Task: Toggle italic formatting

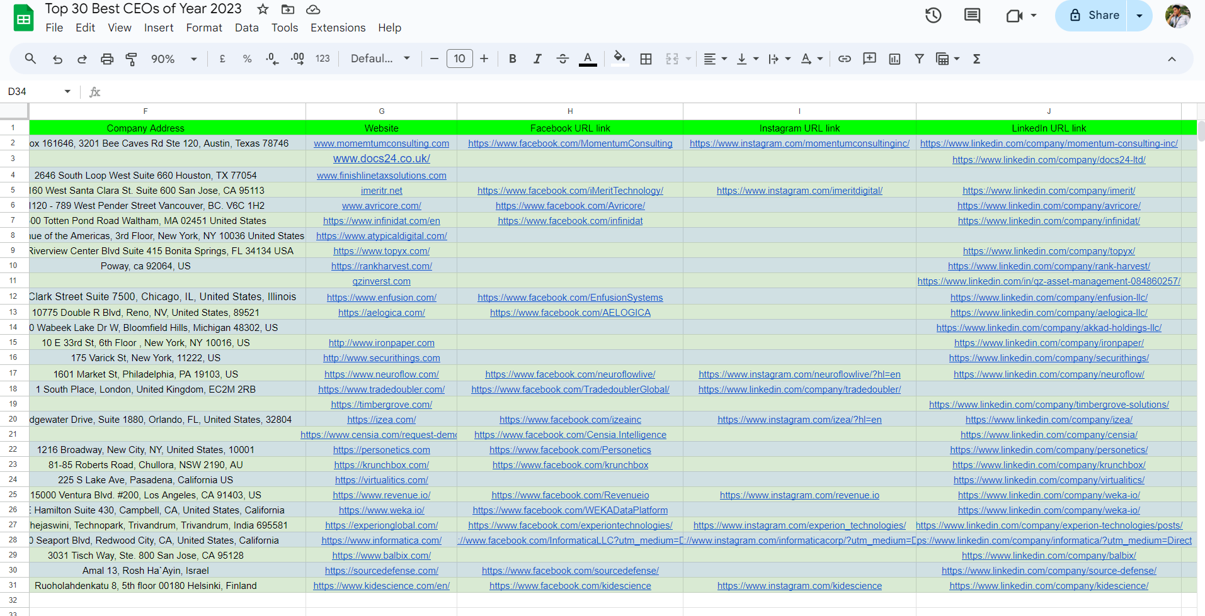Action: tap(537, 59)
